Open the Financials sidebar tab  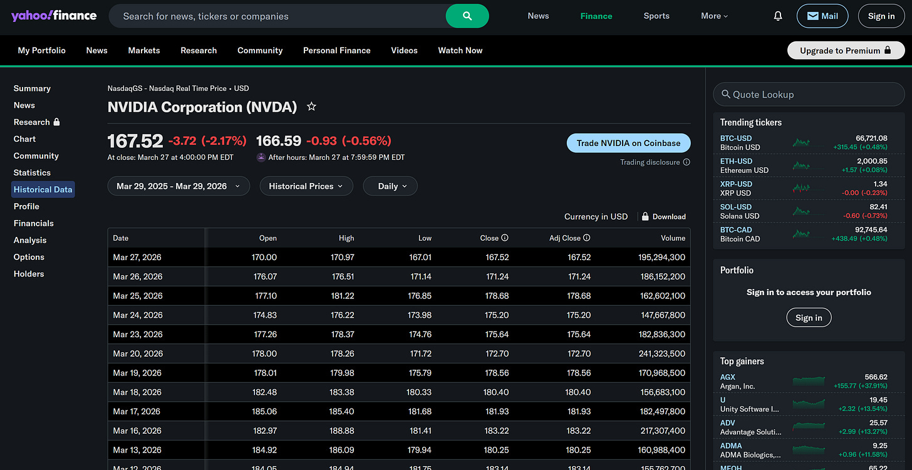tap(33, 223)
